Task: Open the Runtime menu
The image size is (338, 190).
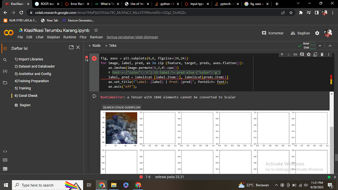Action: point(70,37)
